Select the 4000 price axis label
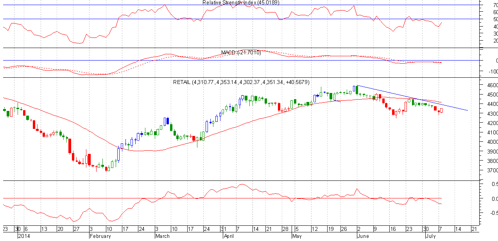 [492, 142]
